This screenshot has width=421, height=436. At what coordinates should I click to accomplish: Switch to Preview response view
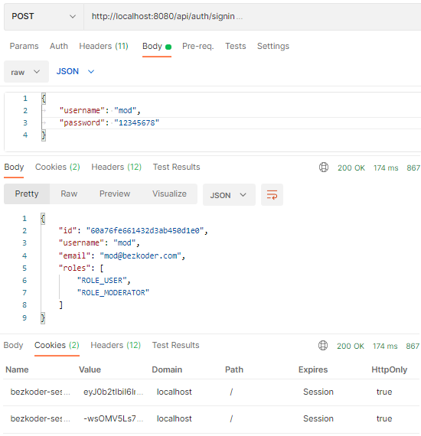[x=115, y=194]
